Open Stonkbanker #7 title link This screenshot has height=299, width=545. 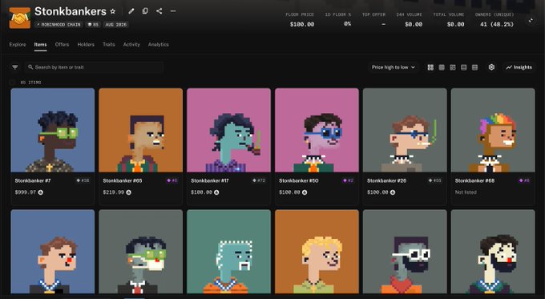coord(33,180)
